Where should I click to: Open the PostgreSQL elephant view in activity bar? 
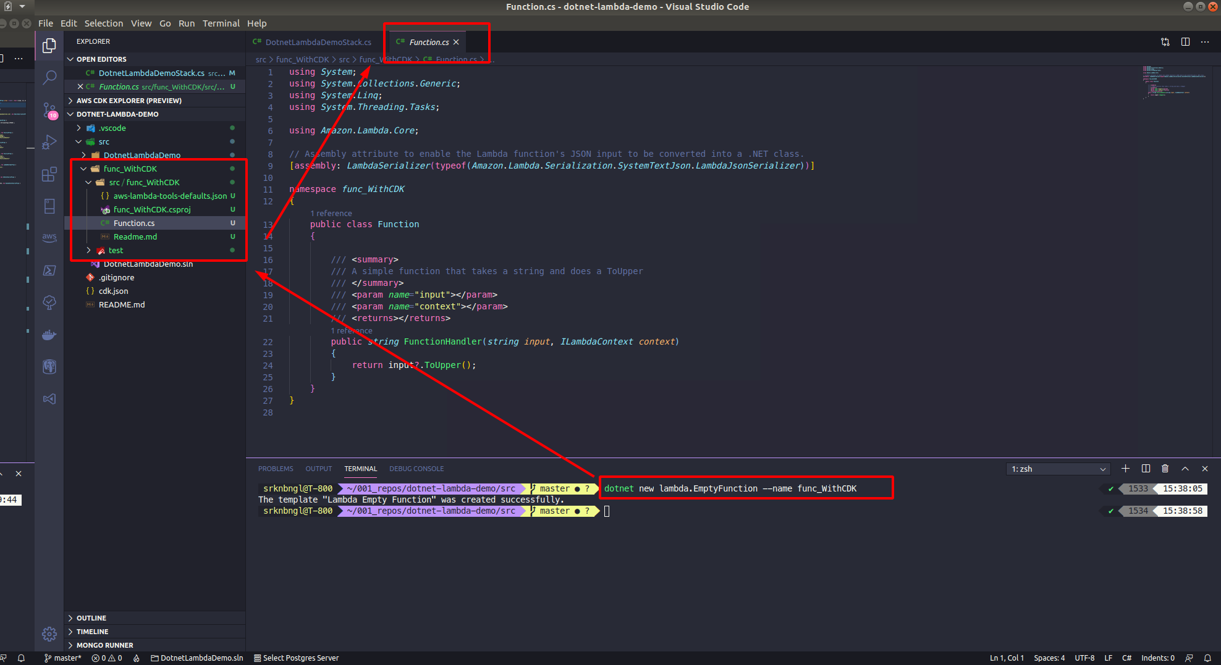coord(49,367)
